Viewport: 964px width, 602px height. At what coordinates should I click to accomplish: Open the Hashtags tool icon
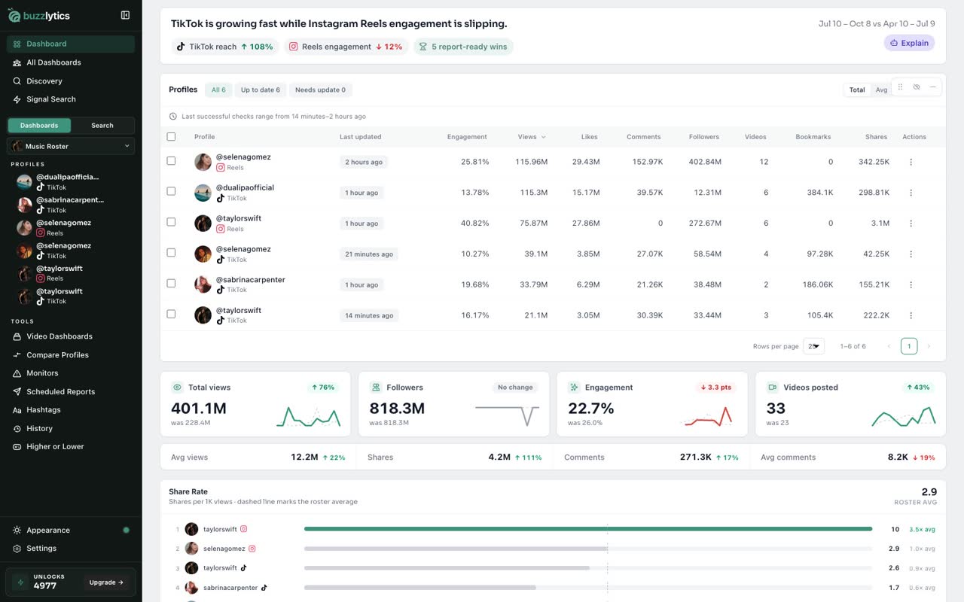click(17, 410)
